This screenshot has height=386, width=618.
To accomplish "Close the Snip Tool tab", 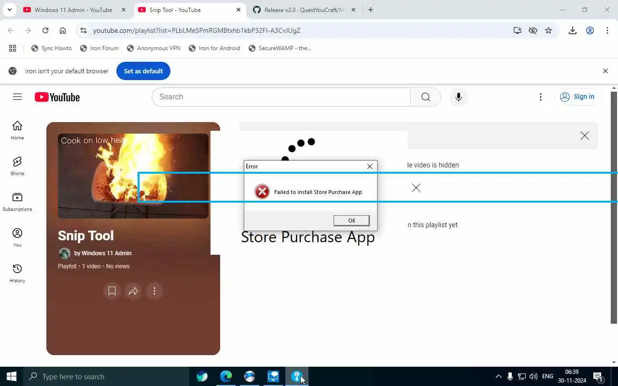I will click(239, 10).
